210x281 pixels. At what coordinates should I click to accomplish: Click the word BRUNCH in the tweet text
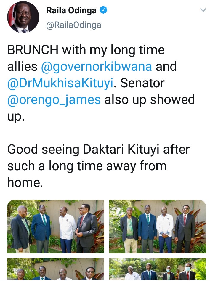click(33, 50)
